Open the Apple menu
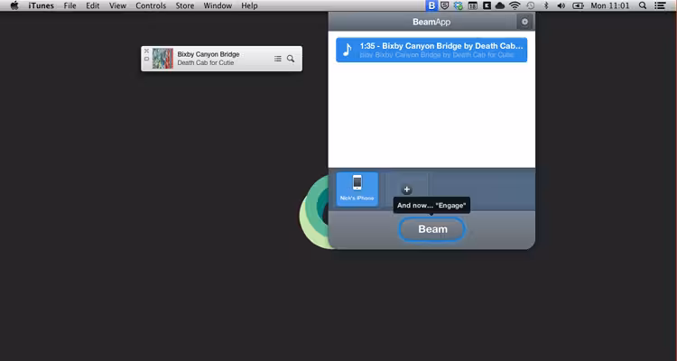677x361 pixels. click(14, 5)
